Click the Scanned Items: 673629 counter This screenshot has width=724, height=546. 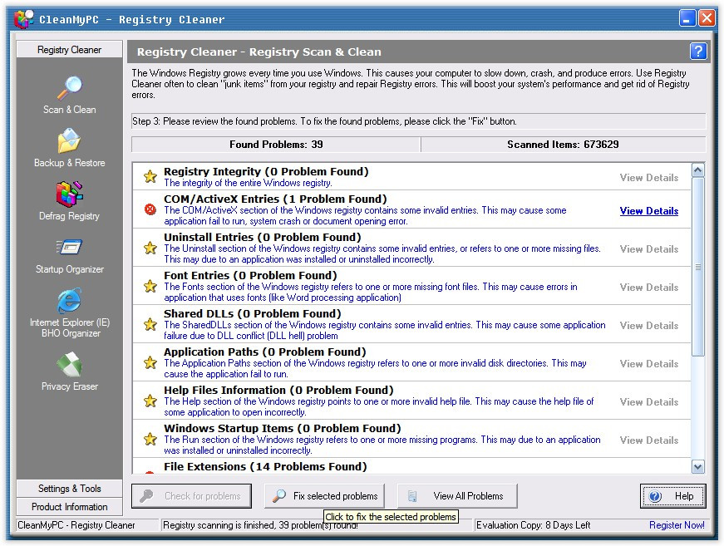point(563,145)
